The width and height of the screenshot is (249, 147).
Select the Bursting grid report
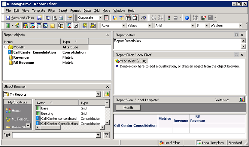(x=47, y=113)
